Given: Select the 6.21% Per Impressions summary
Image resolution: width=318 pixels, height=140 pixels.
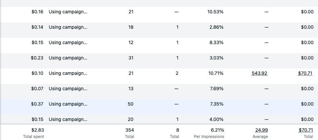Looking at the screenshot, I should tap(217, 130).
